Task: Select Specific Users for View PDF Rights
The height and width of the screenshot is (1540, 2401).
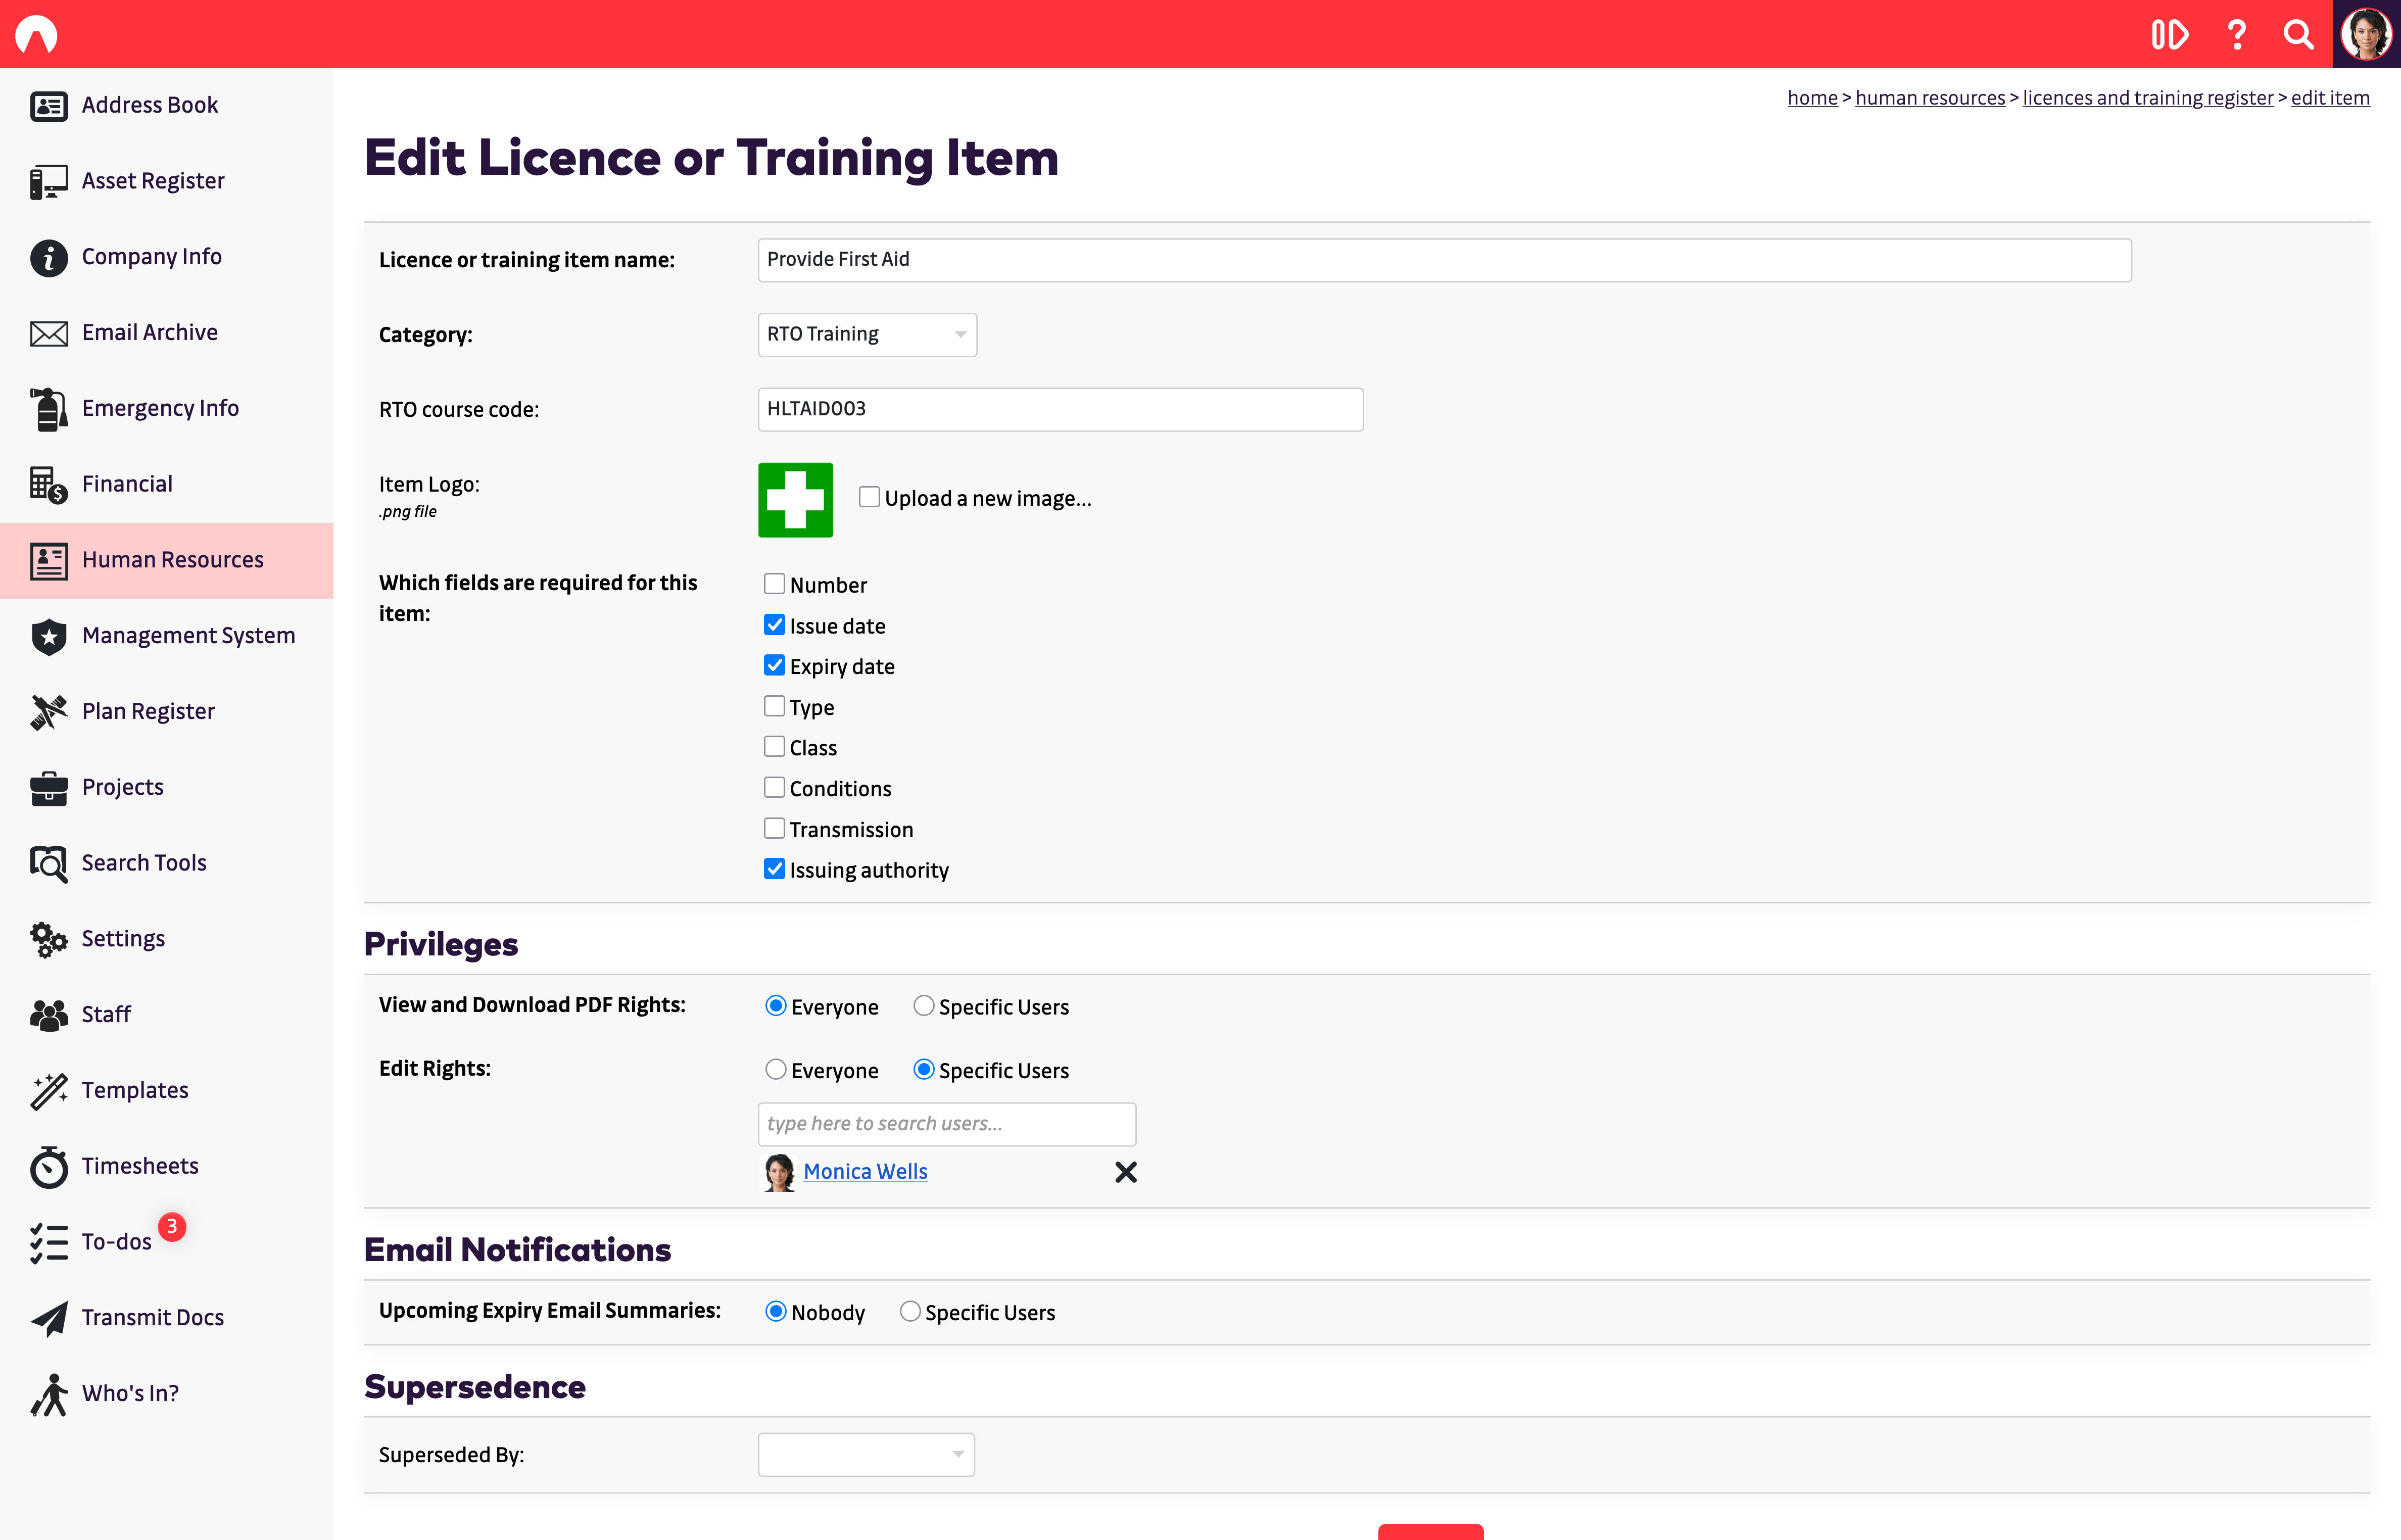Action: pyautogui.click(x=924, y=1006)
